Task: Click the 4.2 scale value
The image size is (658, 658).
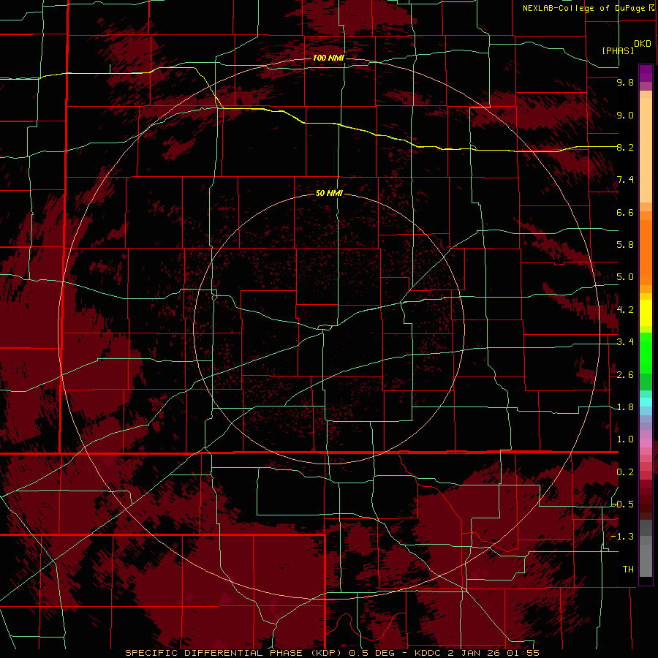Action: (625, 310)
